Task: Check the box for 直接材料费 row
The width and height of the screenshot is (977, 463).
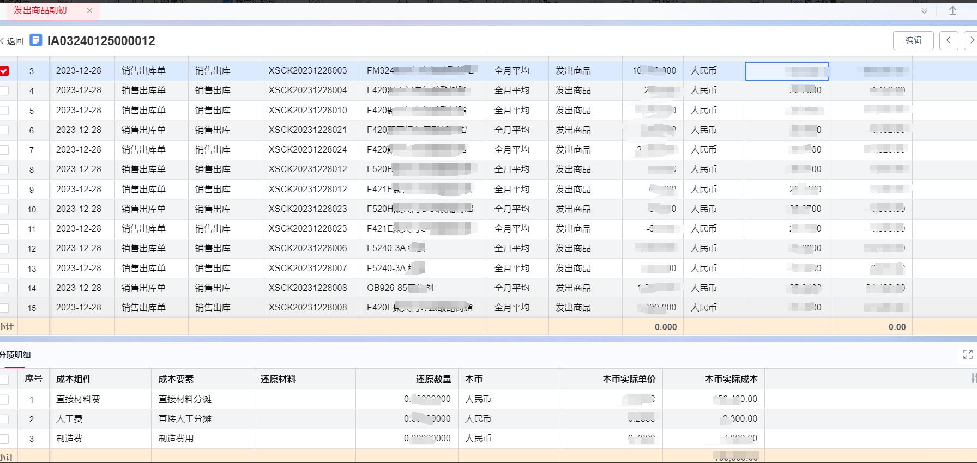Action: point(4,399)
